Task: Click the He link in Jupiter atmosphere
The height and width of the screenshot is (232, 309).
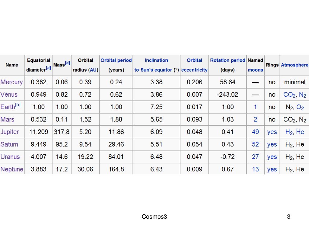Action: coord(300,132)
